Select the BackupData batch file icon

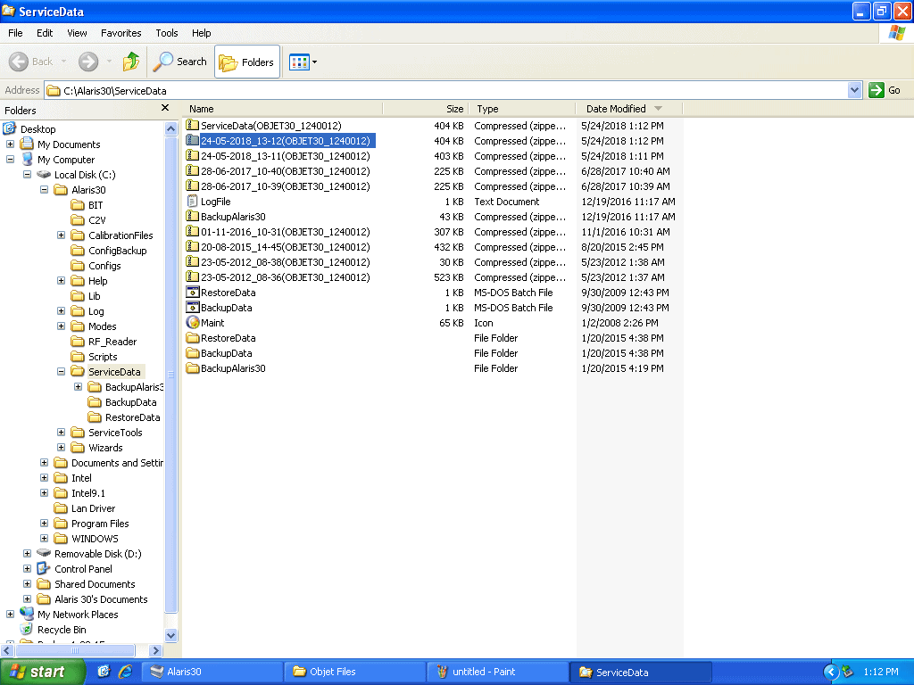click(x=193, y=307)
